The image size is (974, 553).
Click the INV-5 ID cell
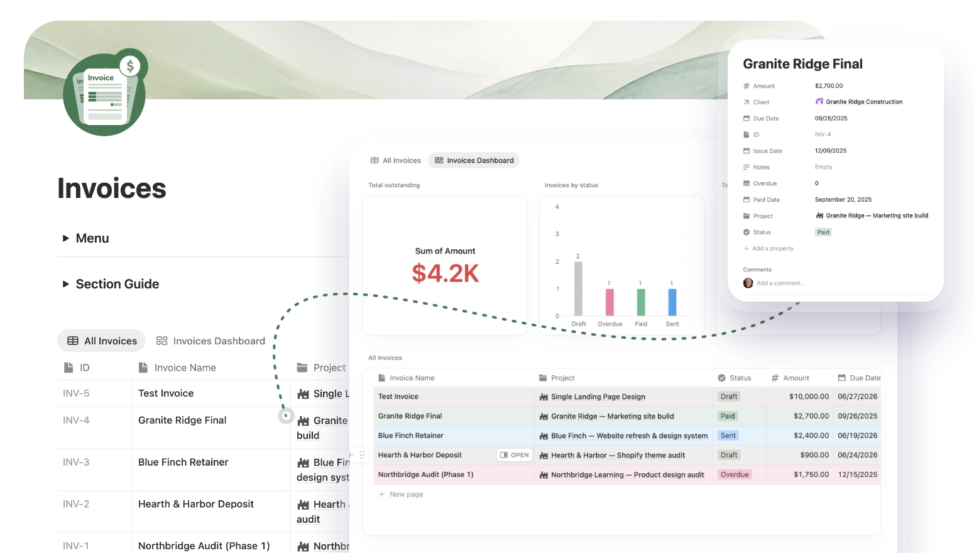76,393
